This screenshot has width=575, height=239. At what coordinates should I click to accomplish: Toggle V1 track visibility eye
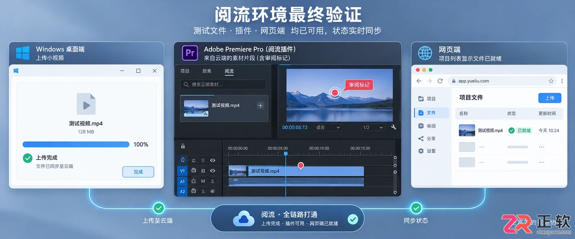[x=212, y=170]
